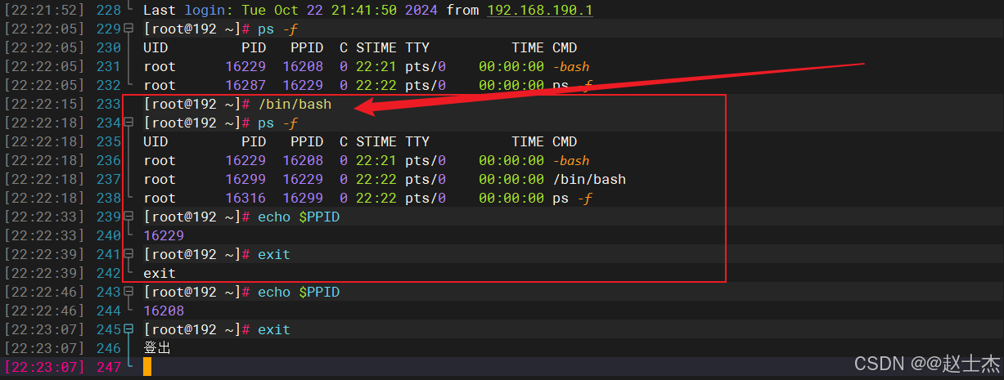
Task: Click the /bin/bash command on line 233
Action: coord(295,105)
